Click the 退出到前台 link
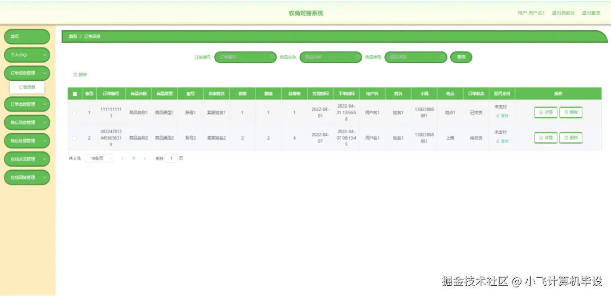Screen dimensions: 611x296 563,13
